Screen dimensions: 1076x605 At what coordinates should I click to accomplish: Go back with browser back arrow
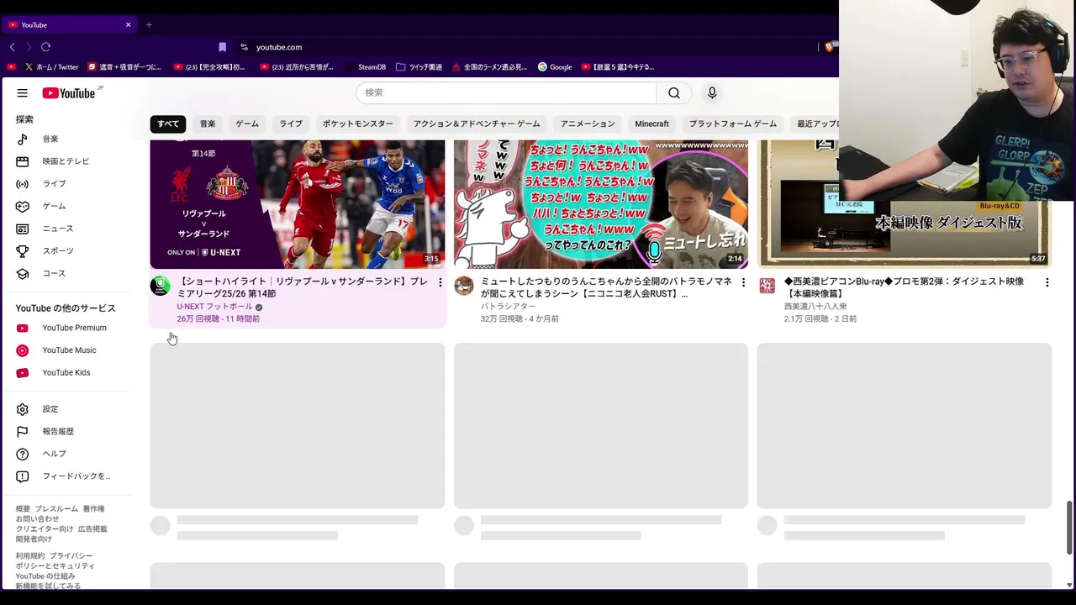(x=12, y=47)
